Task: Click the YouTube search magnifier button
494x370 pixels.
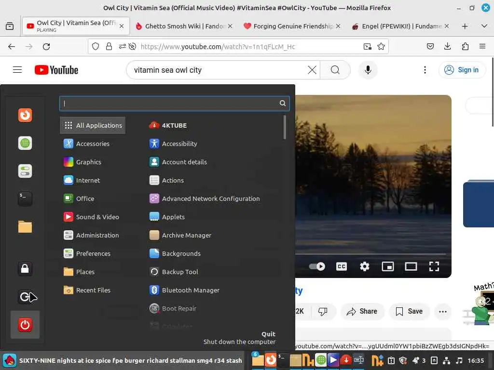Action: (335, 70)
